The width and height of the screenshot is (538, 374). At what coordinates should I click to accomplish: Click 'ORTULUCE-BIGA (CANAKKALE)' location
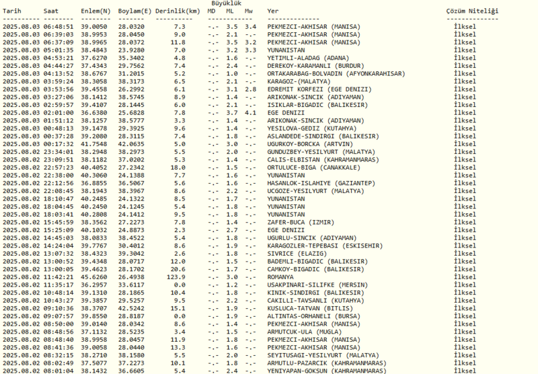click(313, 167)
